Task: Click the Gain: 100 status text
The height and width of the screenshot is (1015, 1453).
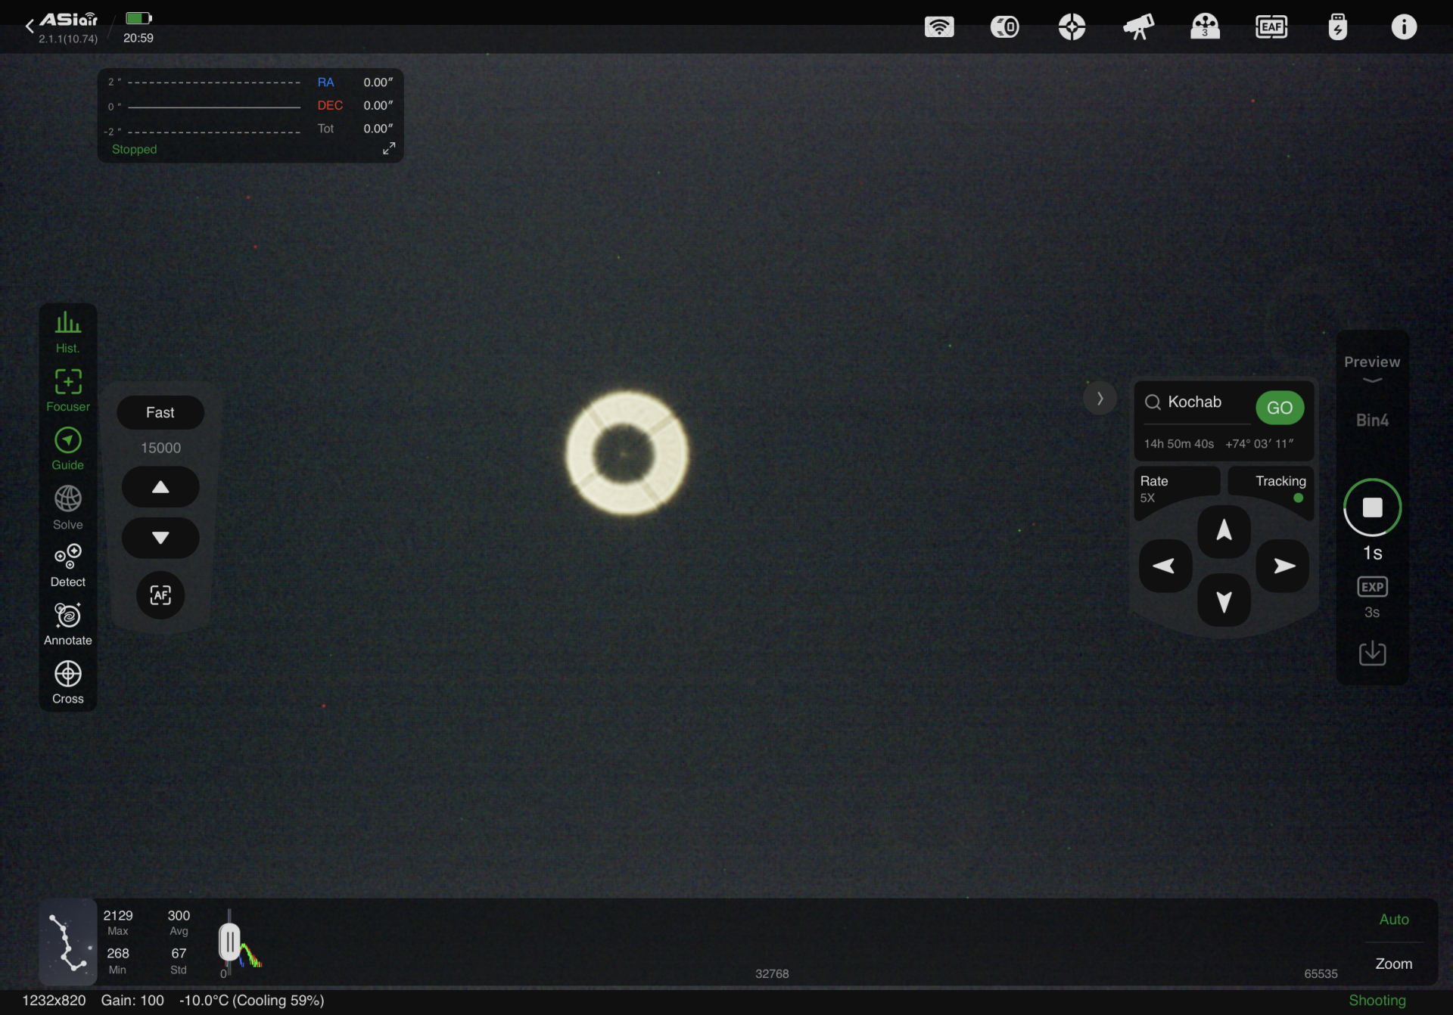Action: pos(132,1000)
